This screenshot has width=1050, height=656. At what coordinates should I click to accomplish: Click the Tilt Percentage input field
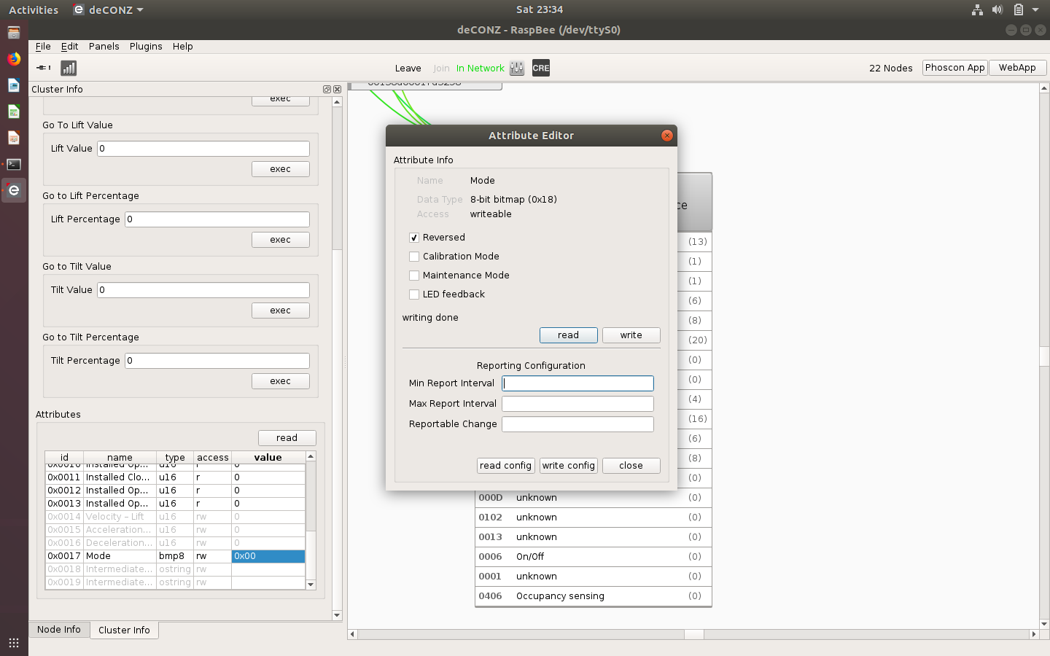click(217, 361)
